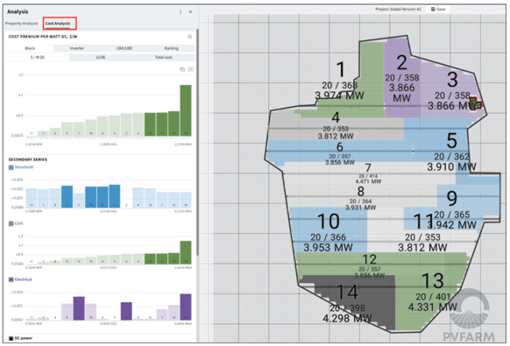The width and height of the screenshot is (510, 346).
Task: Click the 'COST PREMIUM PER WATT DC' heading
Action: [x=43, y=37]
